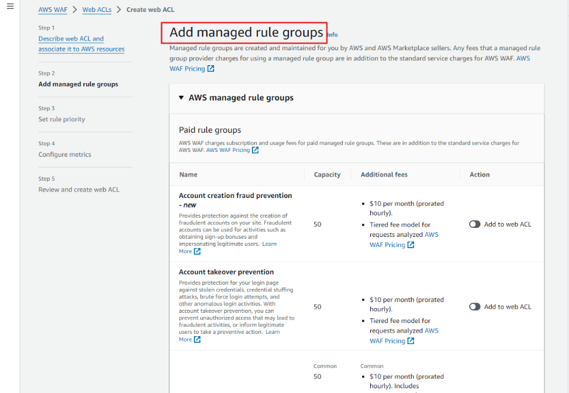Viewport: 569px width, 393px height.
Task: Click external link icon after intro WAF Pricing
Action: 211,69
